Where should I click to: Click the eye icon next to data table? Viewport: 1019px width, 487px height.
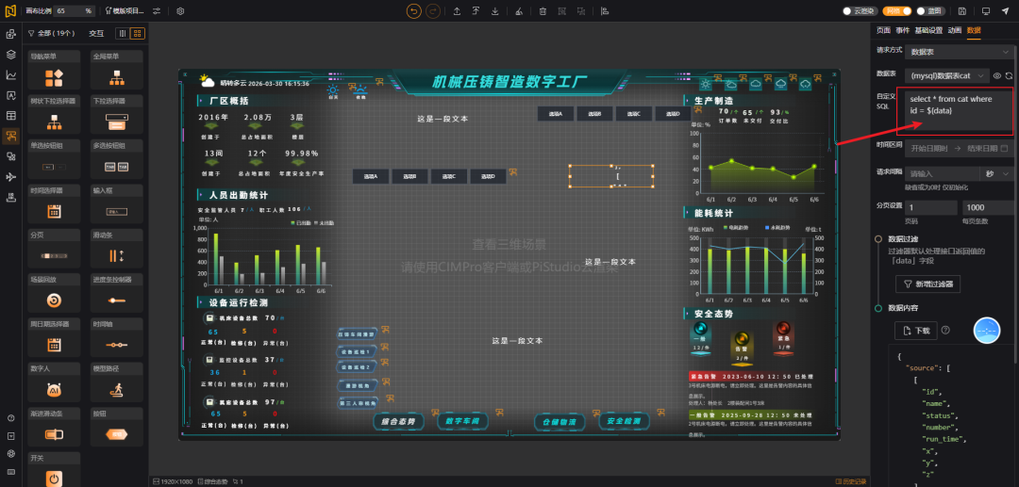(997, 76)
